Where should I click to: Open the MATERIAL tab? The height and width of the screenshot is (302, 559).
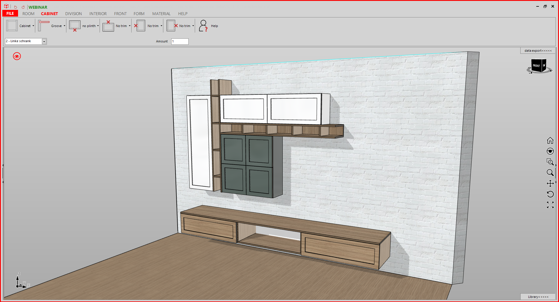tap(161, 14)
